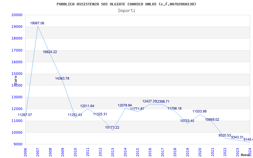253x158 pixels.
Task: Click the 19000 y-axis value
Action: 17,27
